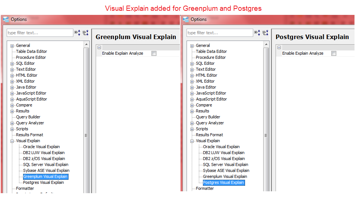Select JavaScript Editor in left tree
This screenshot has width=356, height=198.
(x=31, y=93)
